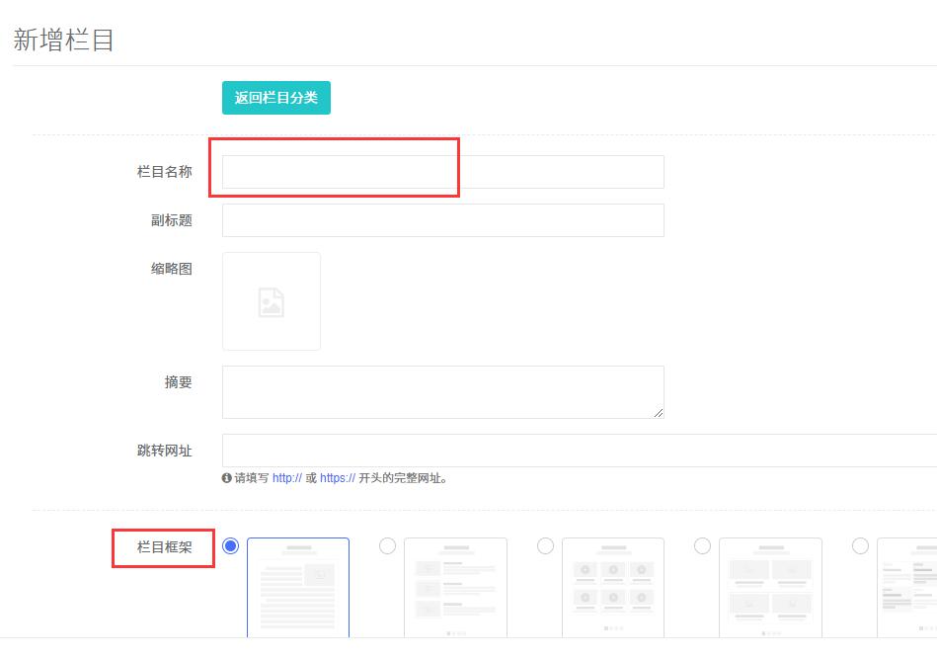Choose the single-article layout thumbnail

pos(297,587)
